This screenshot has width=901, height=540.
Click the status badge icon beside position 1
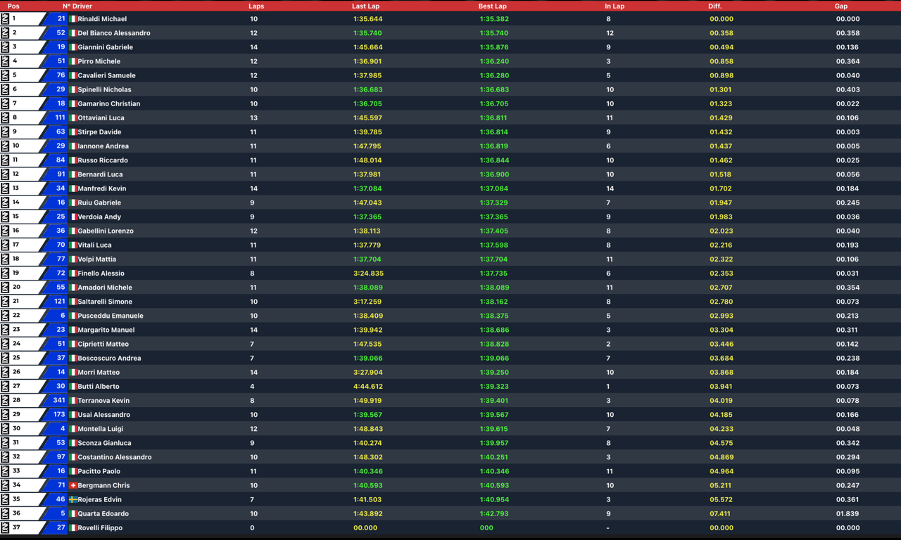[x=6, y=19]
